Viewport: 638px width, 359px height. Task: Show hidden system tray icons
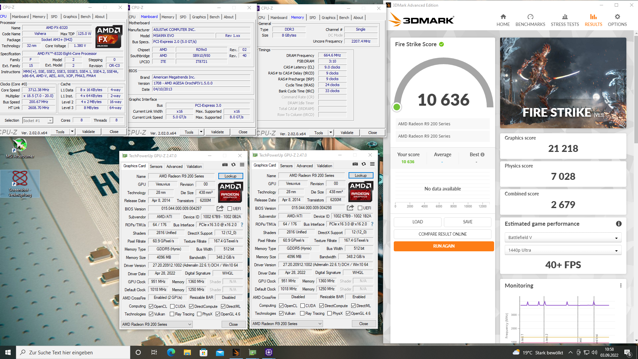pyautogui.click(x=571, y=352)
